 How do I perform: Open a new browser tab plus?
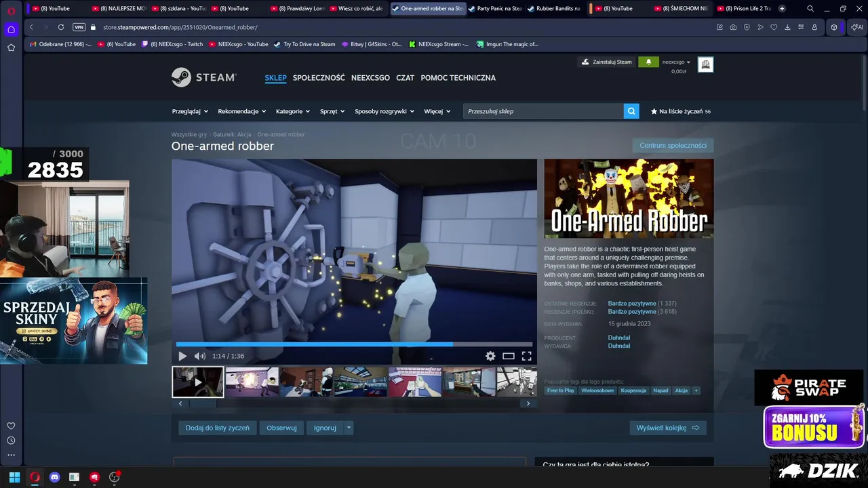coord(782,9)
